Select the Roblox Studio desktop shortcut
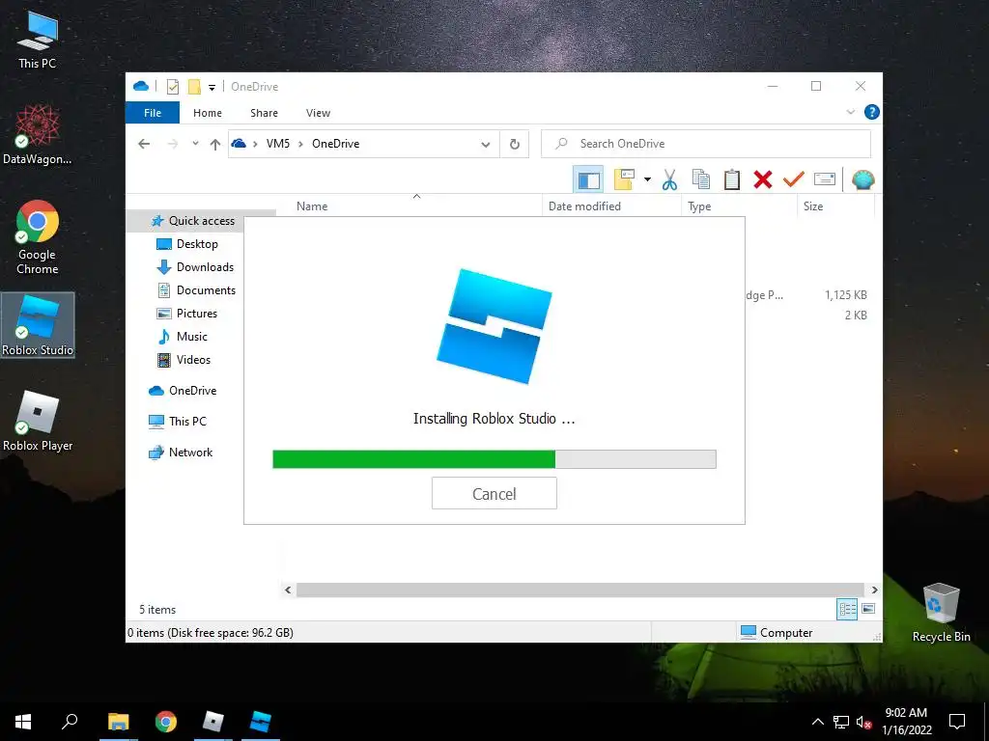Image resolution: width=989 pixels, height=741 pixels. [38, 325]
